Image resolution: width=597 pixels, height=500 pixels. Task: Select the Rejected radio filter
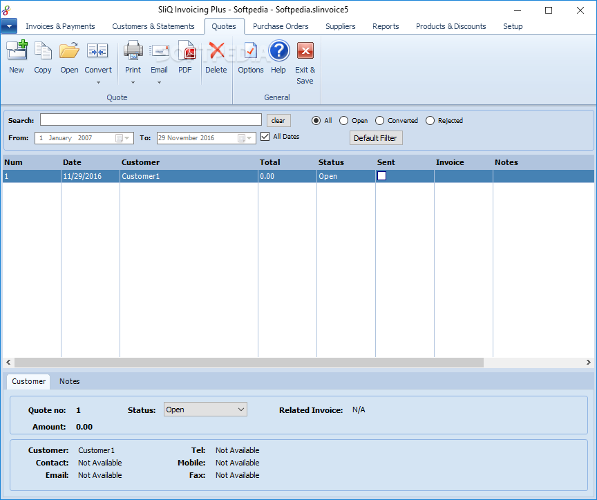tap(430, 121)
